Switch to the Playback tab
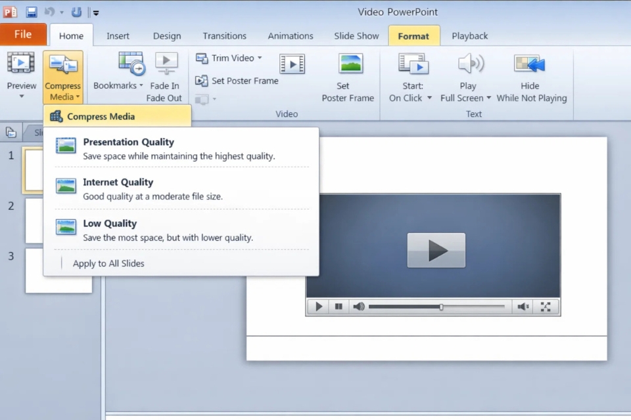This screenshot has width=631, height=420. pyautogui.click(x=469, y=35)
